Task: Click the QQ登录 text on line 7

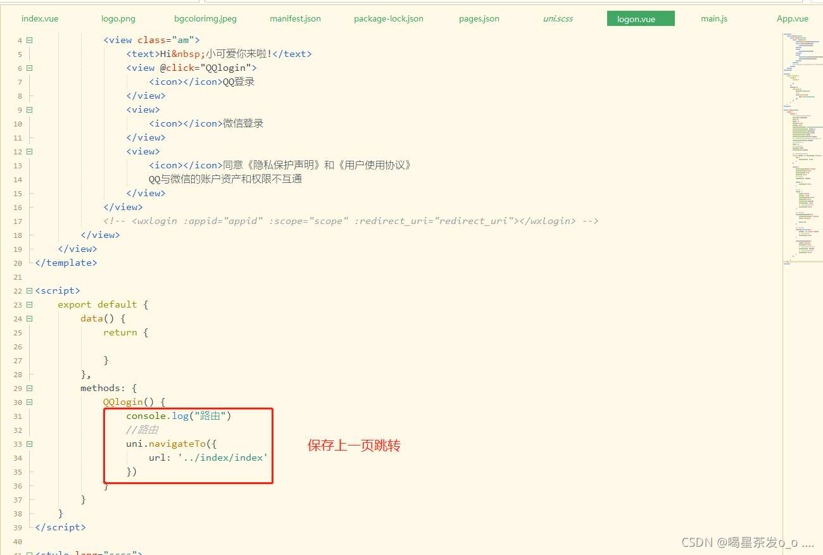Action: [x=239, y=82]
